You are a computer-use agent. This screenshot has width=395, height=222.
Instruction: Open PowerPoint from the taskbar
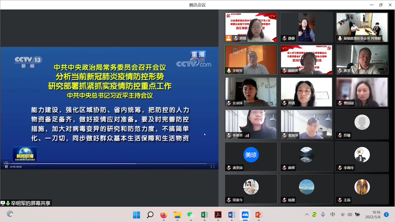[x=258, y=215]
